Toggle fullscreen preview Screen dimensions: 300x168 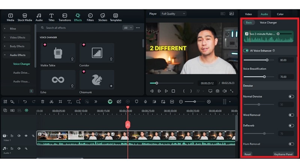pyautogui.click(x=232, y=91)
